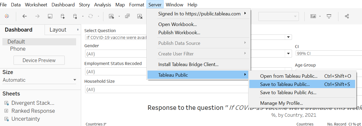
Task: Click the New Data Source icon
Action: tap(63, 16)
